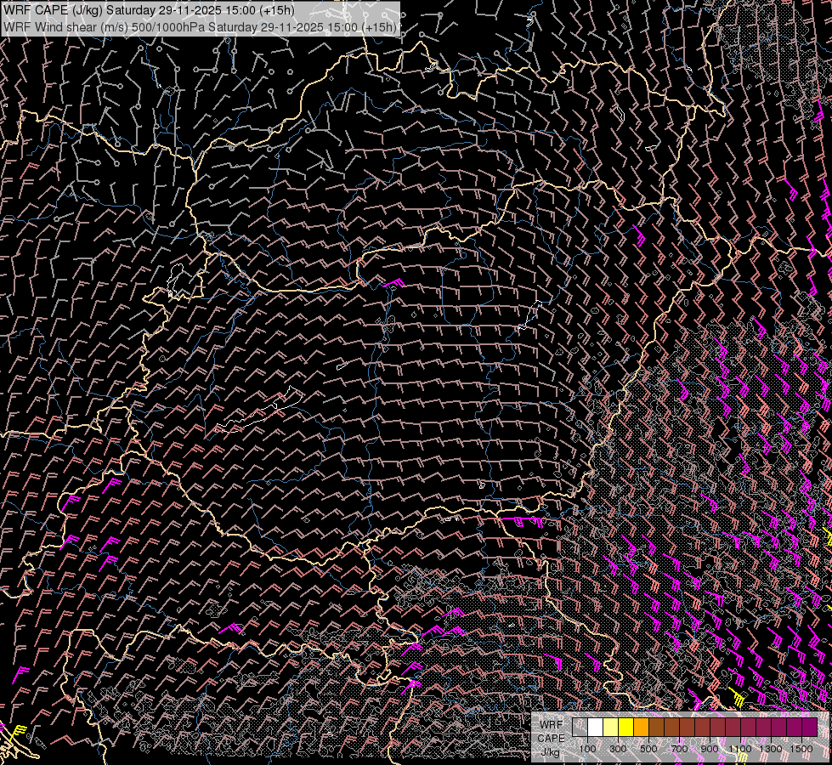The width and height of the screenshot is (832, 765).
Task: Click the 900 value legend label
Action: coord(710,749)
